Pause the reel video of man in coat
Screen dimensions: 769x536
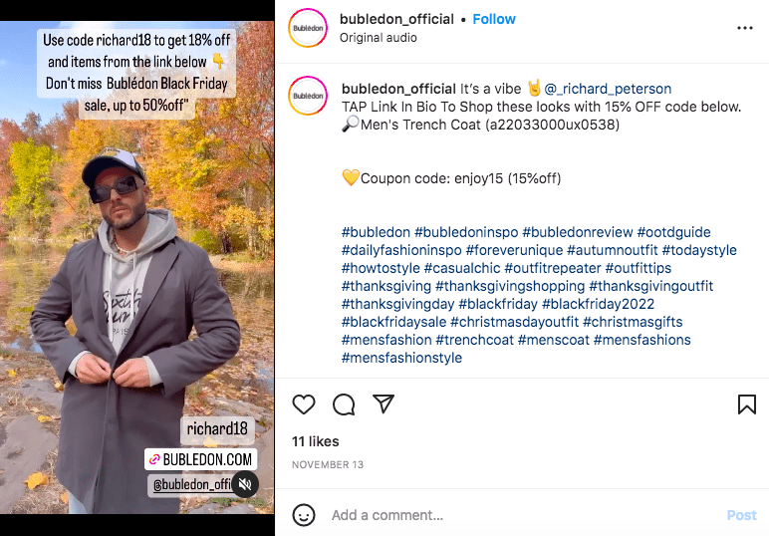tap(136, 267)
